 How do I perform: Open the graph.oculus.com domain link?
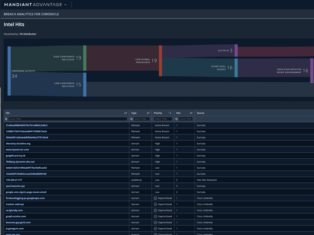(x=16, y=217)
